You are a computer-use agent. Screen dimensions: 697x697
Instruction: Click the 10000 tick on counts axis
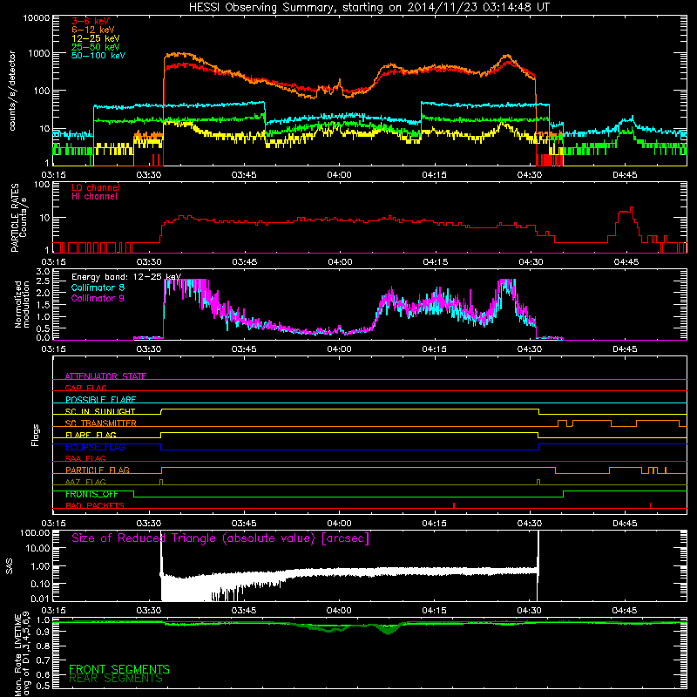[37, 17]
